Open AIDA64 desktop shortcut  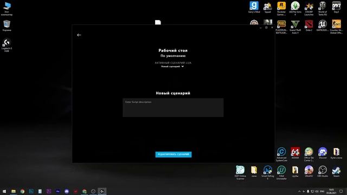[295, 153]
